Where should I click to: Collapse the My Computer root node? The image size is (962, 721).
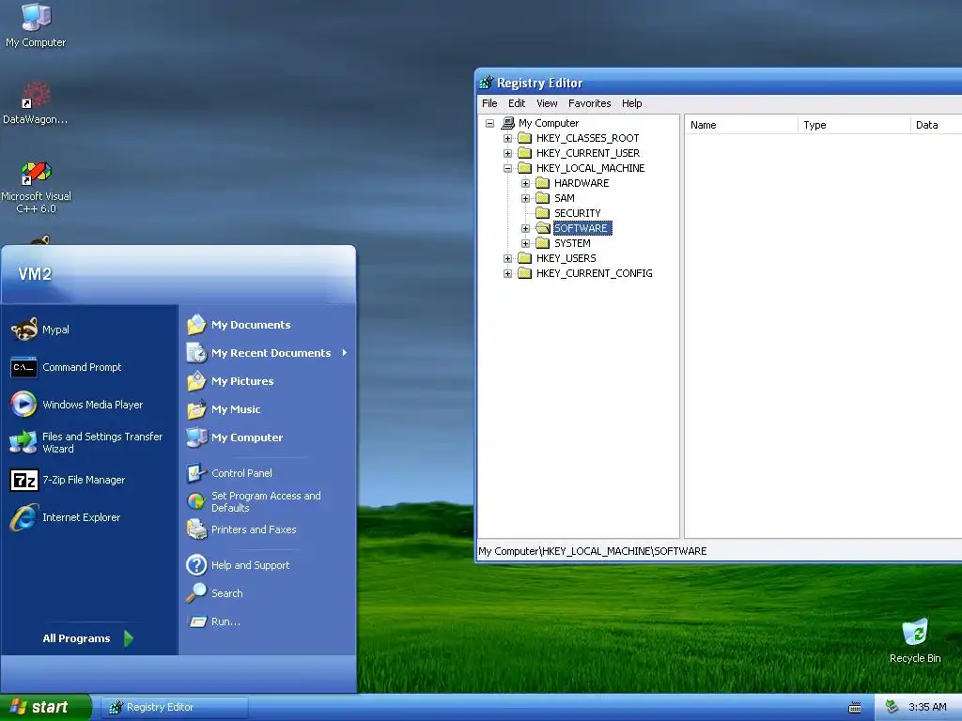(x=489, y=123)
